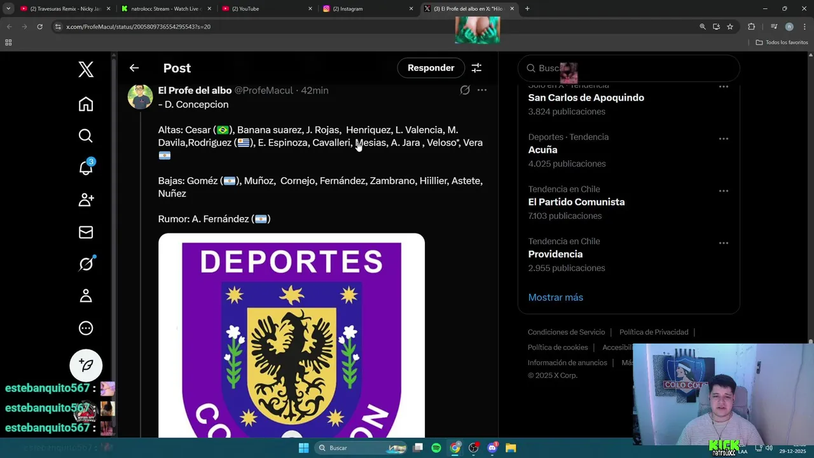Open the Profile icon in the sidebar

pos(86,296)
